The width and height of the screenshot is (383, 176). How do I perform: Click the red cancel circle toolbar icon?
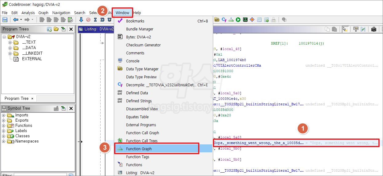(88, 20)
